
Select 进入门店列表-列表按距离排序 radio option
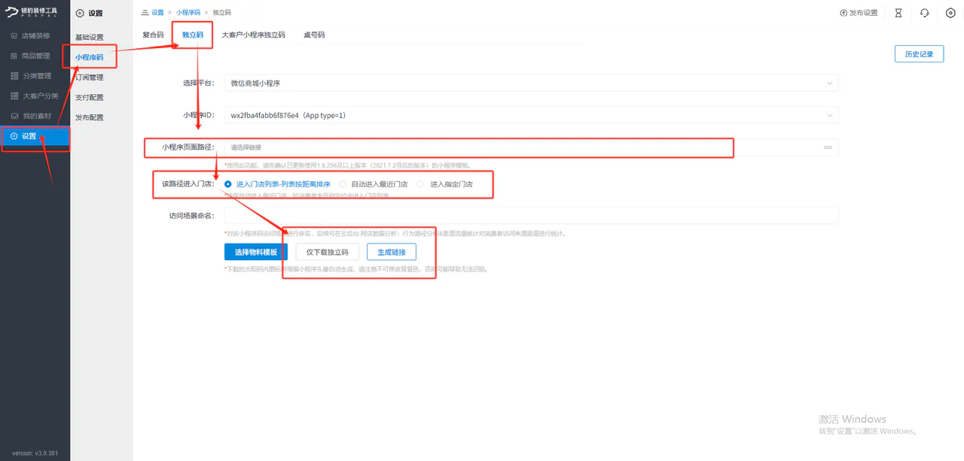[x=277, y=184]
